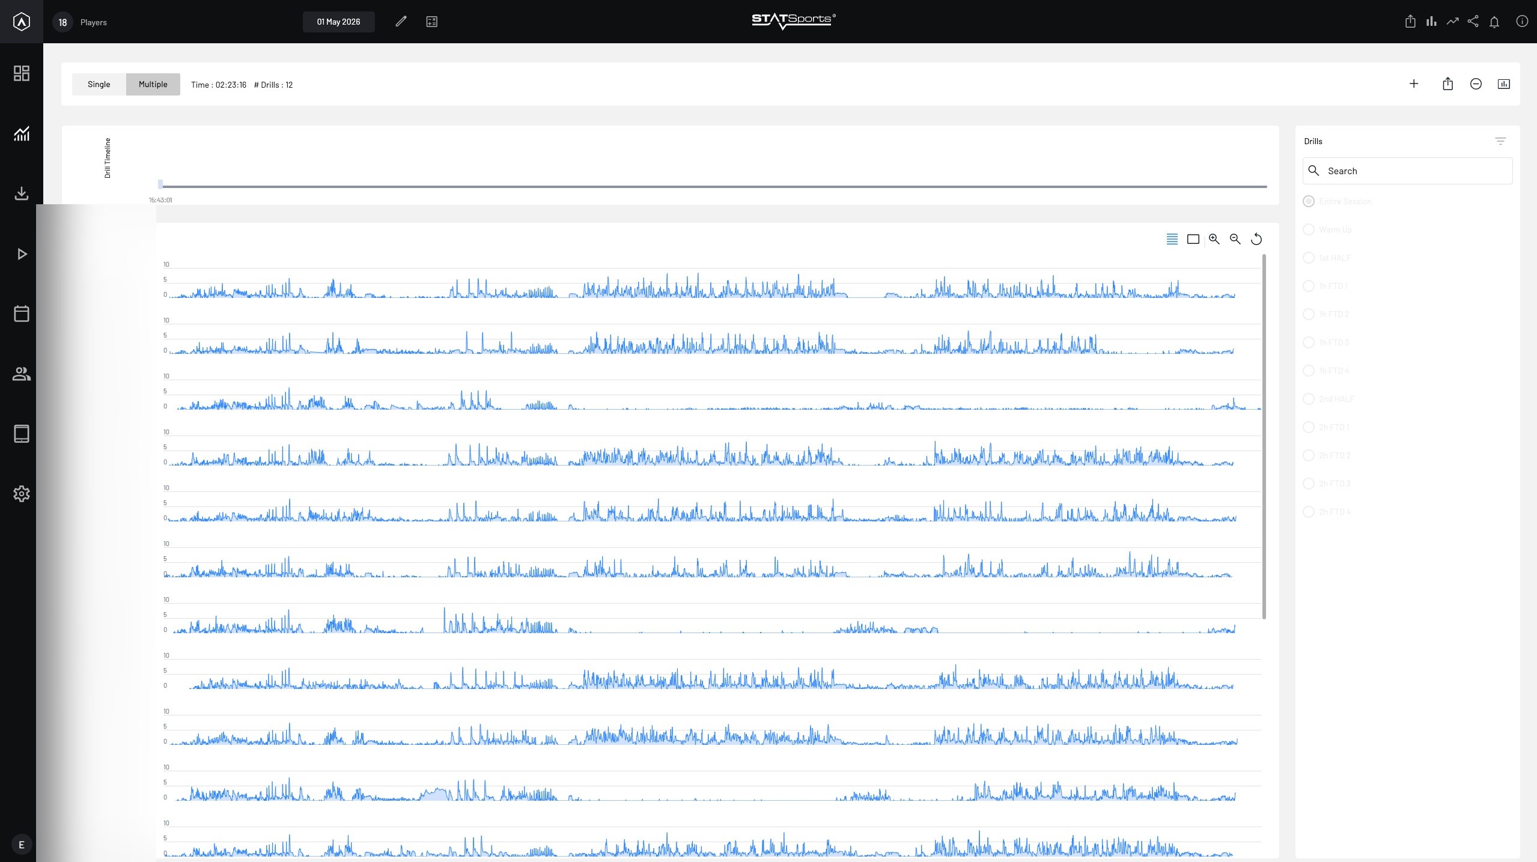Select the 1h FTD 4 radio button
This screenshot has height=862, width=1537.
(x=1309, y=371)
